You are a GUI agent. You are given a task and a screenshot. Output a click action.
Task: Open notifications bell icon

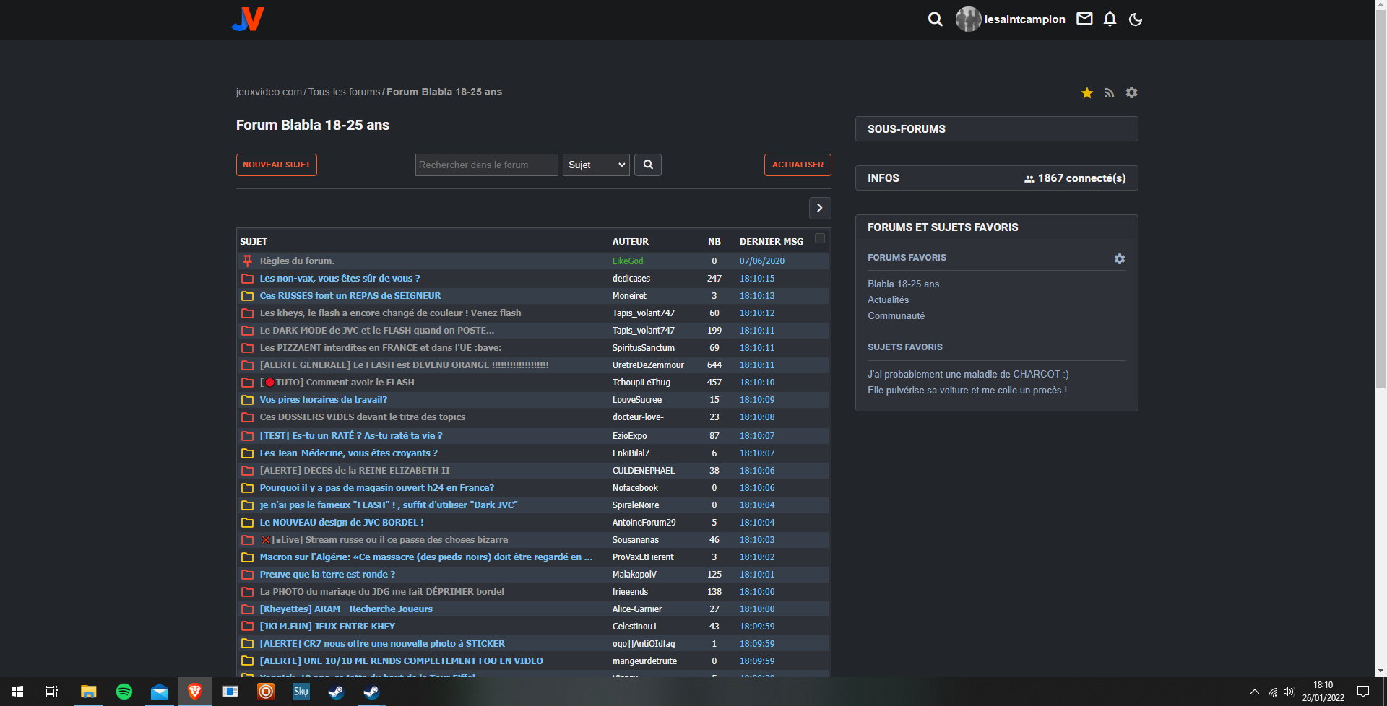point(1110,19)
